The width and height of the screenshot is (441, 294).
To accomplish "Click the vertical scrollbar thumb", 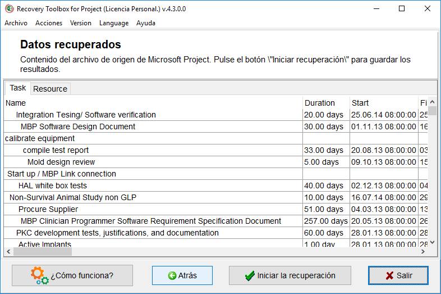I will 432,111.
